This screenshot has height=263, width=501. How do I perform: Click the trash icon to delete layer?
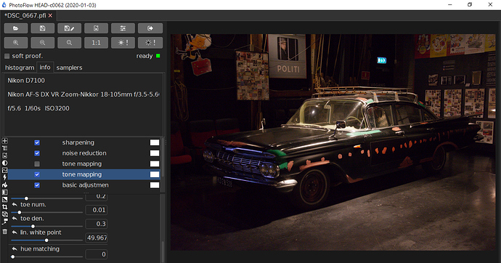click(4, 231)
